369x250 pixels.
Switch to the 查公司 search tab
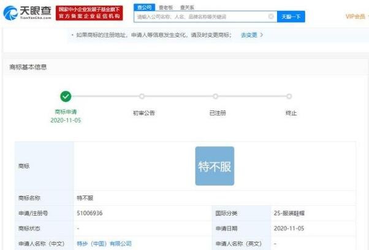tap(143, 7)
